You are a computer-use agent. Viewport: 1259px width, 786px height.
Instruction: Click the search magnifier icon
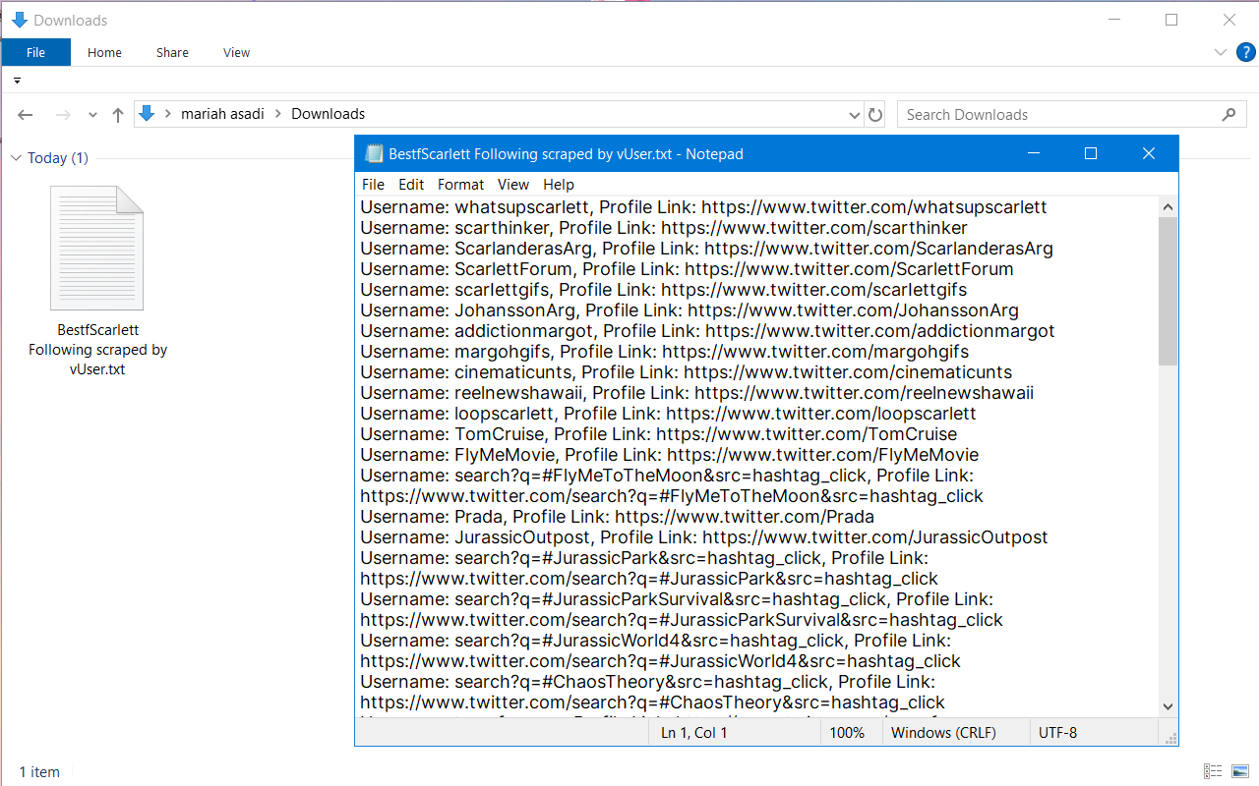pyautogui.click(x=1229, y=115)
